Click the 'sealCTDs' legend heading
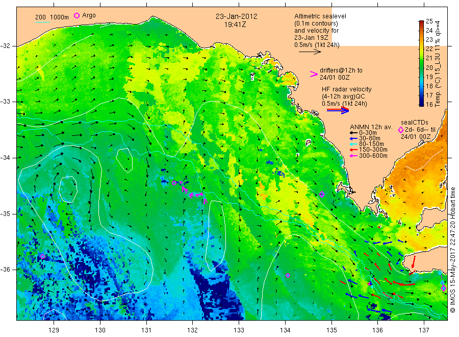Image resolution: width=459 pixels, height=337 pixels. 415,123
